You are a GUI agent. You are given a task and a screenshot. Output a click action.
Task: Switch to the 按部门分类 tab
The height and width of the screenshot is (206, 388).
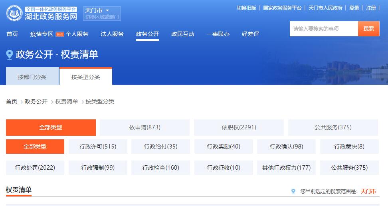pos(32,77)
